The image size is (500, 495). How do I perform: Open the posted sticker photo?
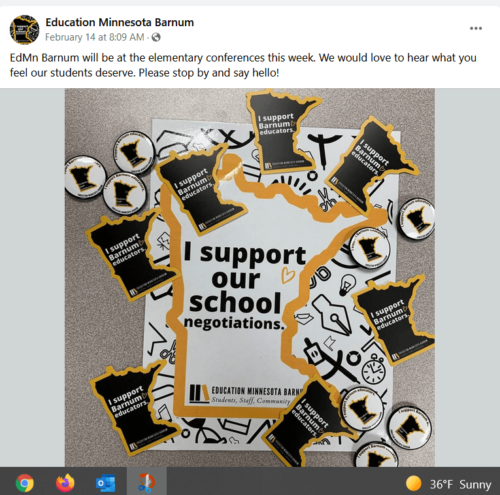click(250, 277)
